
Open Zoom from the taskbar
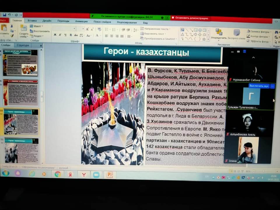[96, 175]
